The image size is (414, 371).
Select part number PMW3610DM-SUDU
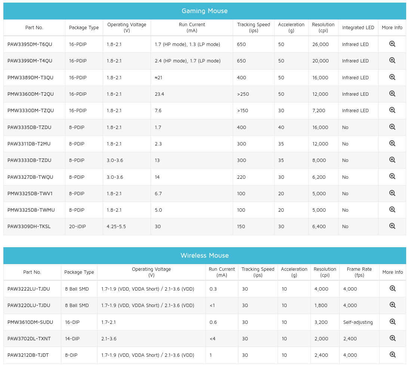click(30, 322)
